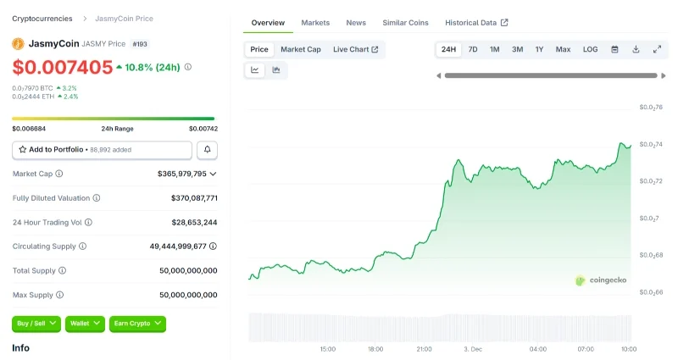Image resolution: width=678 pixels, height=360 pixels.
Task: Click the chart range scrollbar
Action: click(x=549, y=75)
